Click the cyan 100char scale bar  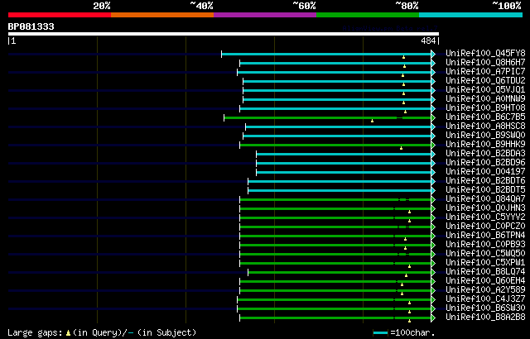coord(381,333)
